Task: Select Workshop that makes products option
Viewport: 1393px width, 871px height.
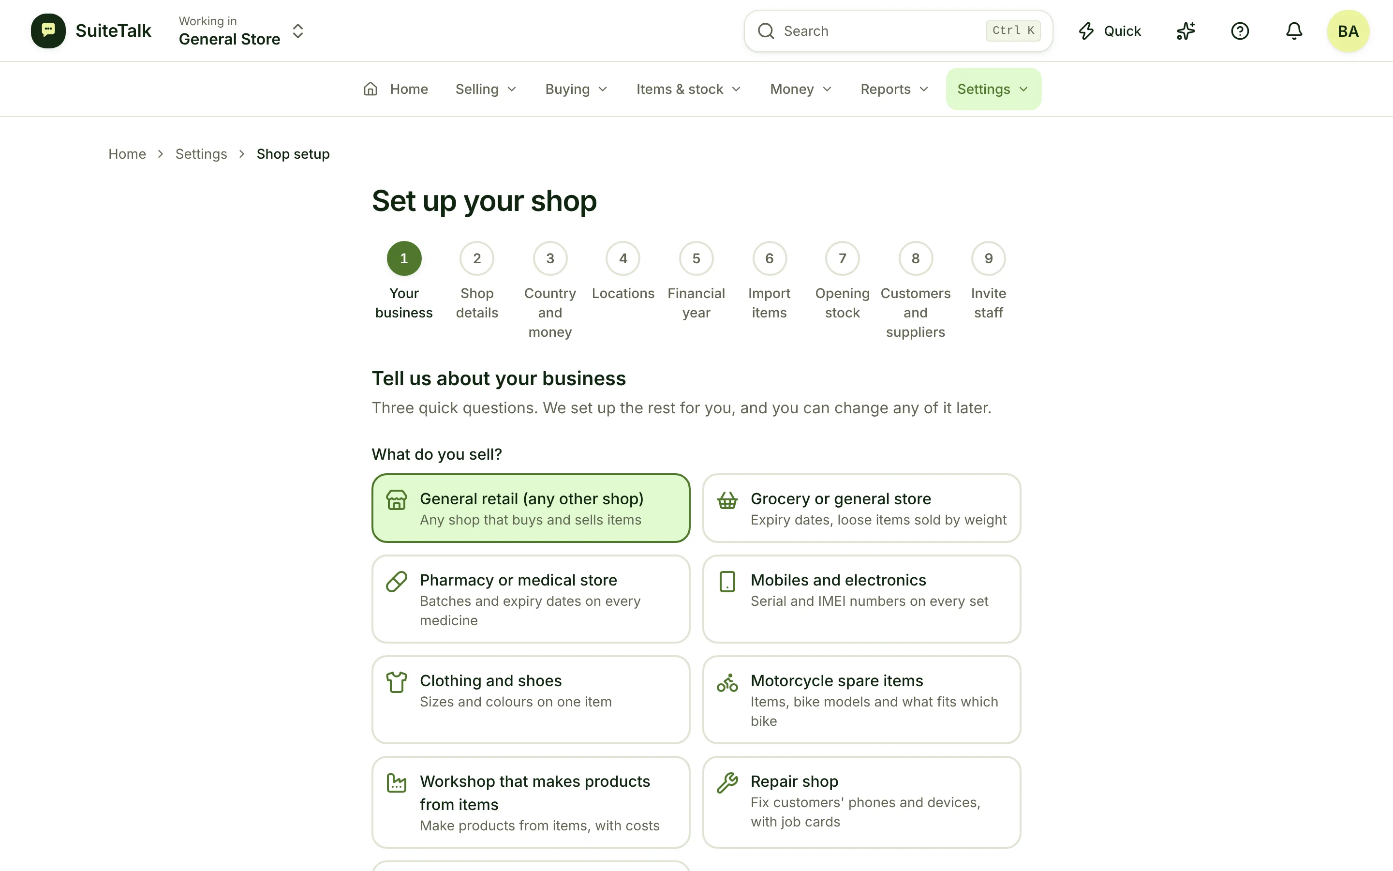Action: pos(531,802)
